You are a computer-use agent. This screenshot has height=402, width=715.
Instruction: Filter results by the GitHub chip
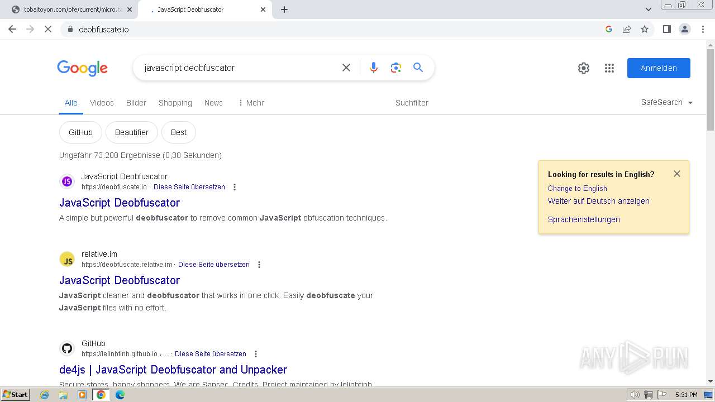tap(80, 132)
